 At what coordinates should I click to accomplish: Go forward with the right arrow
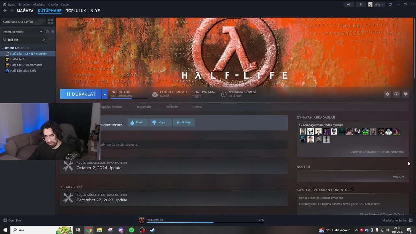click(x=12, y=11)
